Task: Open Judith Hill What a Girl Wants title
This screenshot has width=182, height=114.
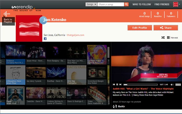Action: coord(143,89)
